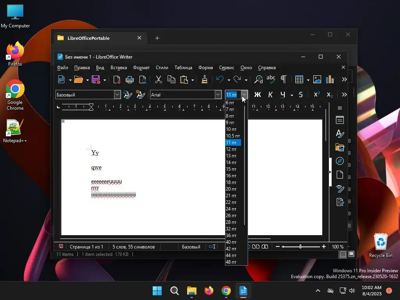Open the sidebar Properties panel
This screenshot has height=300, width=400.
coord(340,120)
